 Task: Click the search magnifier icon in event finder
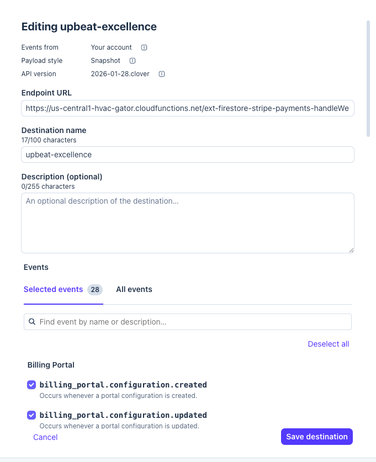tap(32, 321)
